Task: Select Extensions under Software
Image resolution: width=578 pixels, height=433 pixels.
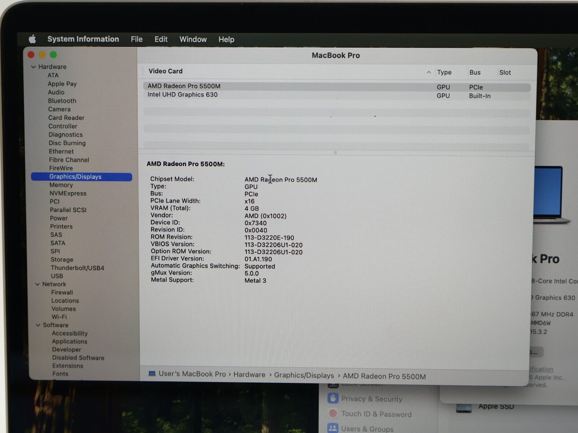Action: point(68,366)
